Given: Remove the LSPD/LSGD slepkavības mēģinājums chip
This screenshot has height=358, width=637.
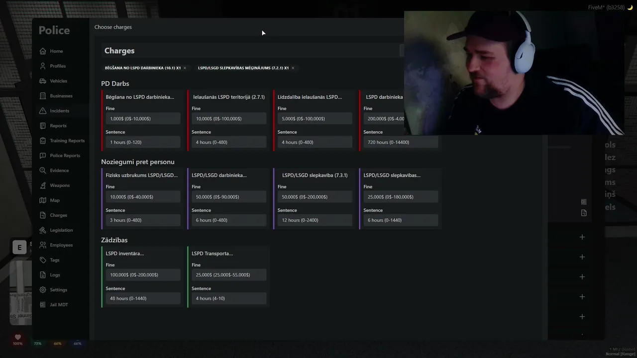Looking at the screenshot, I should click(x=293, y=68).
